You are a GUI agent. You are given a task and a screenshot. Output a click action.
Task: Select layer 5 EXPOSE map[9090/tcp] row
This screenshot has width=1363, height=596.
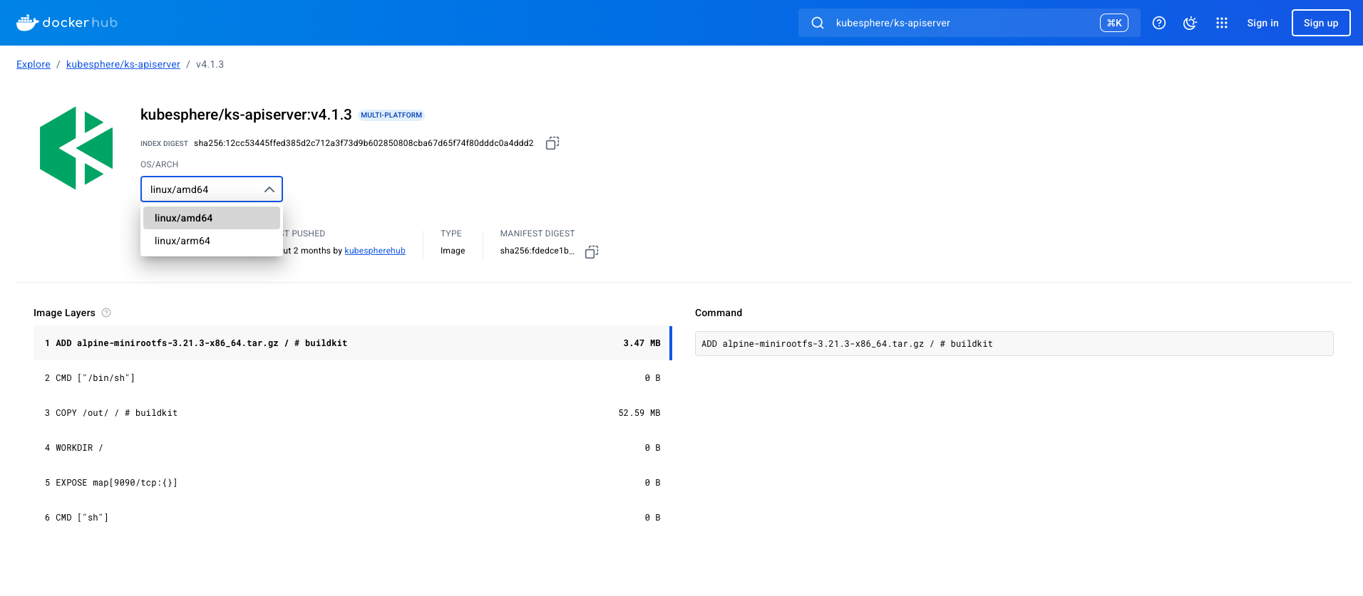pyautogui.click(x=352, y=483)
